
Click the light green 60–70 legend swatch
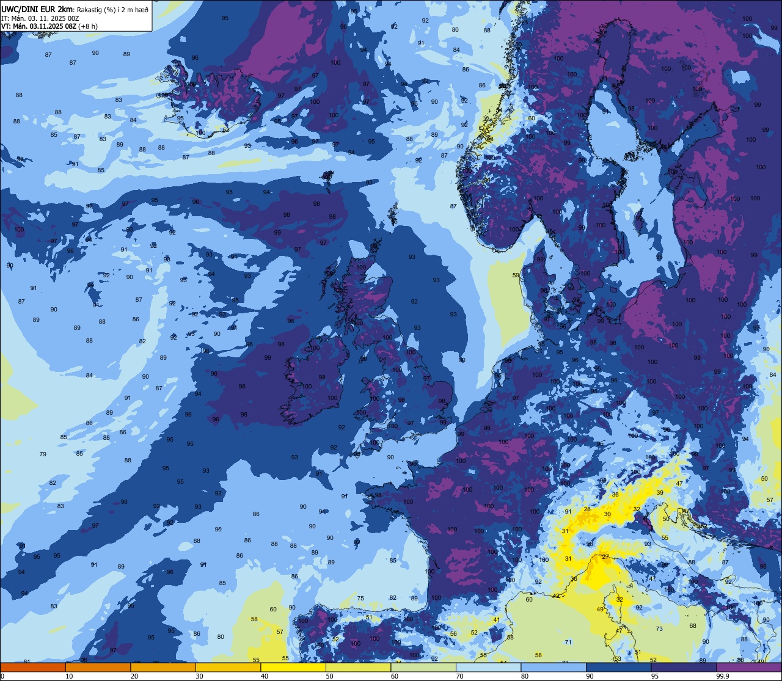tap(423, 667)
